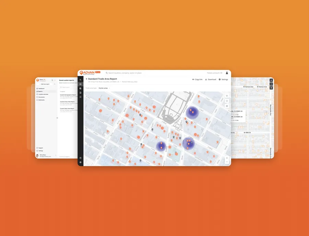Open Custom Demographics Report entry
The height and width of the screenshot is (236, 309).
(69, 96)
